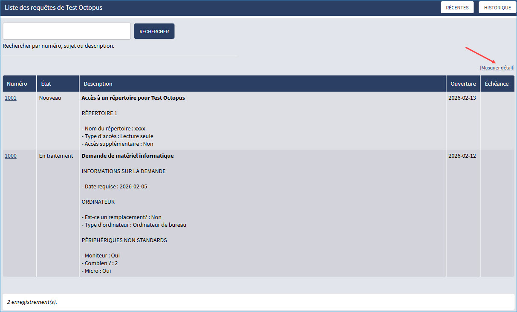Open the RÉCENTES requests view
Screen dimensions: 517x312
tap(457, 8)
